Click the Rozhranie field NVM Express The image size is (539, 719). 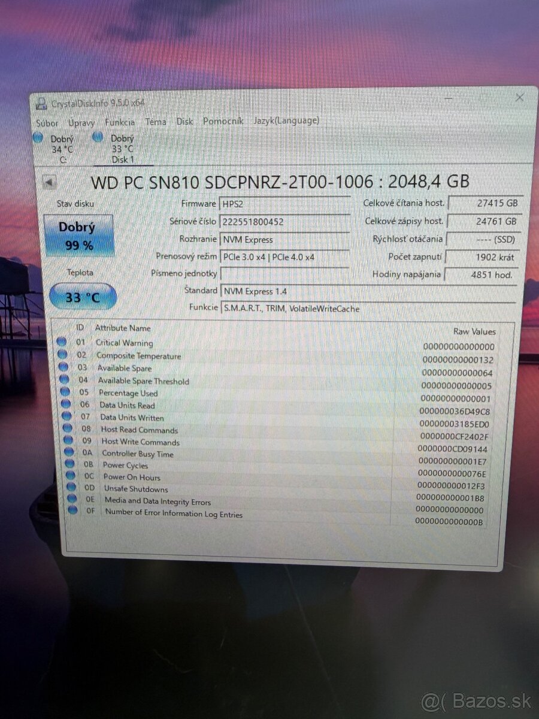tap(284, 240)
